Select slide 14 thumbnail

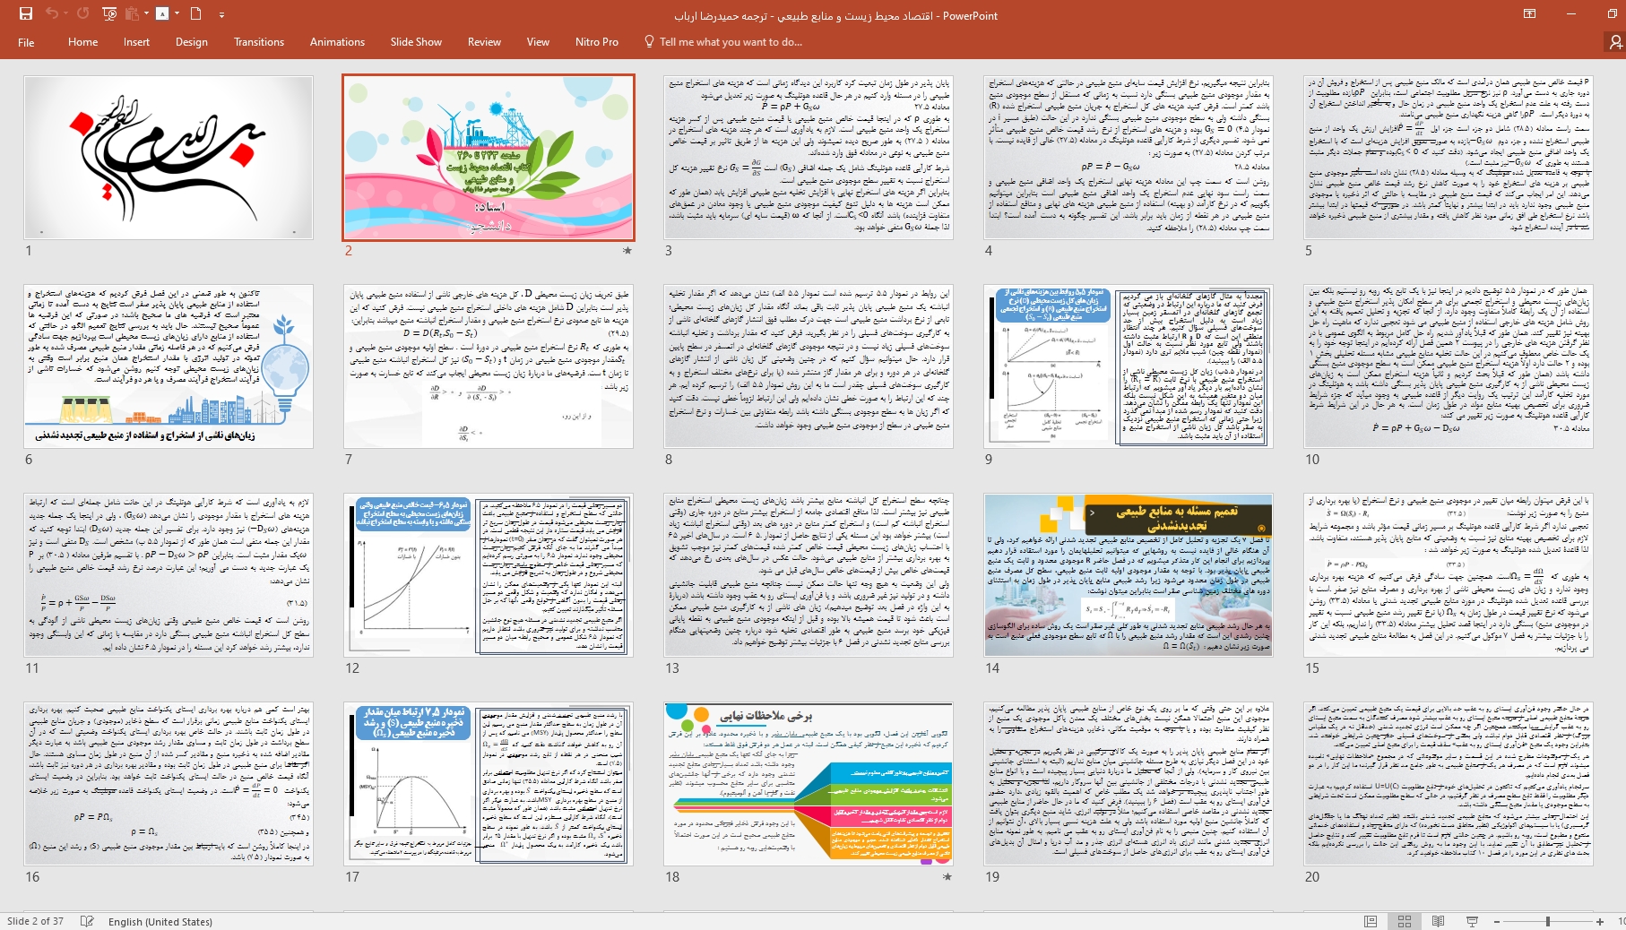(1128, 574)
